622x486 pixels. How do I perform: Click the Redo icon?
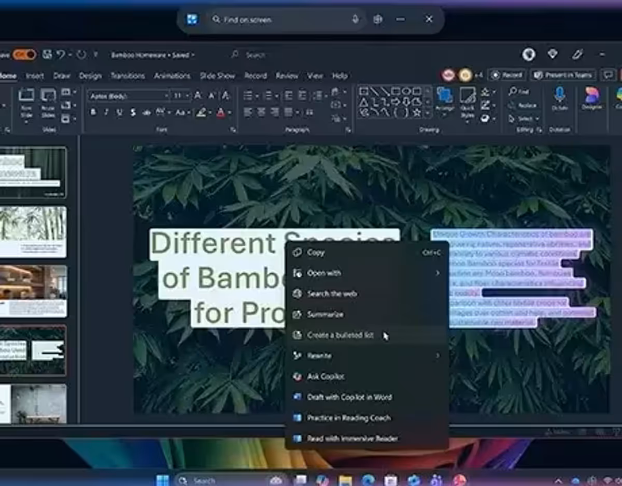click(x=80, y=54)
